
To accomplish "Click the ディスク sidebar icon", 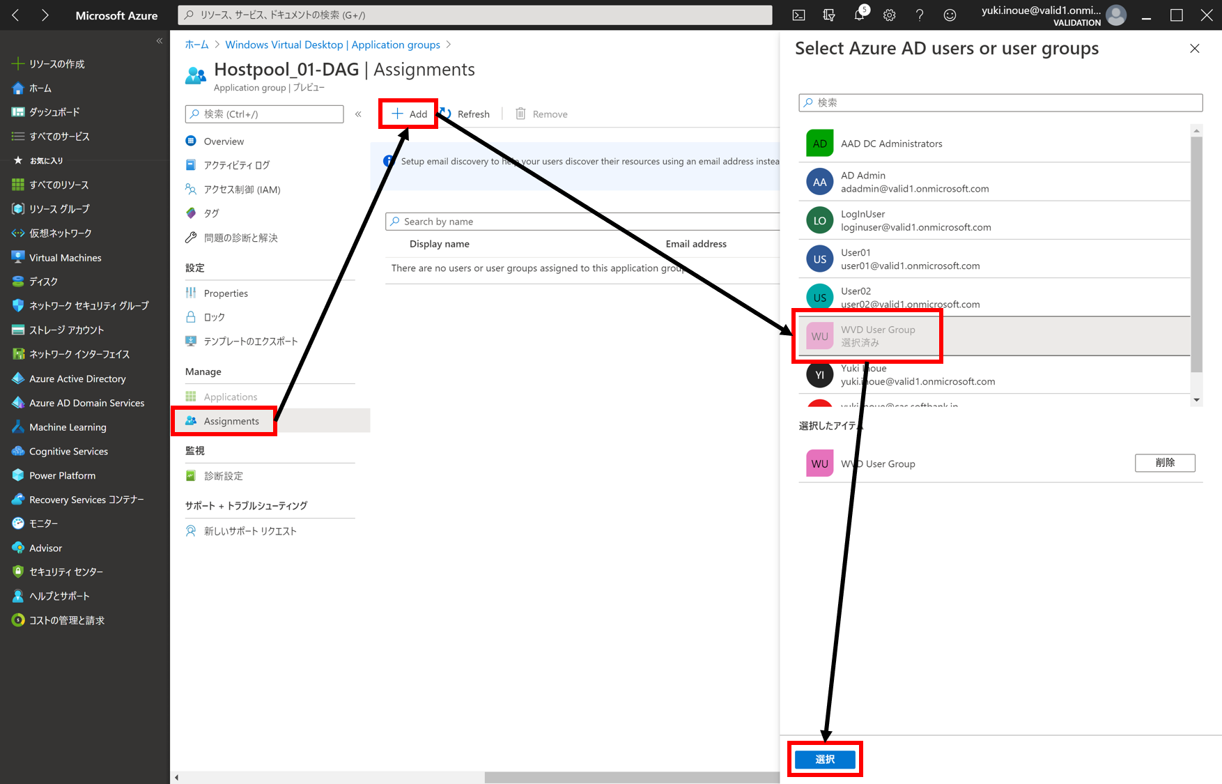I will click(18, 282).
